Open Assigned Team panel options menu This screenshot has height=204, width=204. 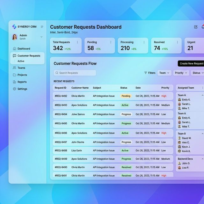[x=203, y=88]
